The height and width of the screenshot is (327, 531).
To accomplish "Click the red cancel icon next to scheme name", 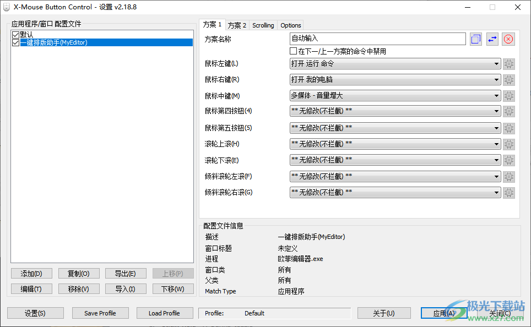I will point(508,39).
